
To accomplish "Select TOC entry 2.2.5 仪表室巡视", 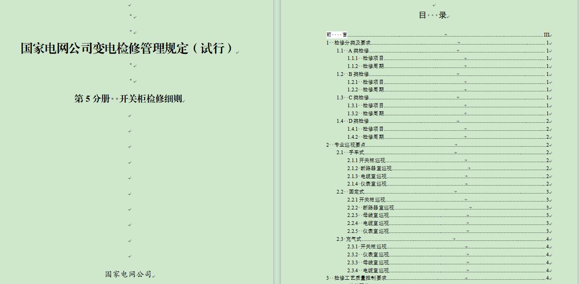I will point(448,231).
